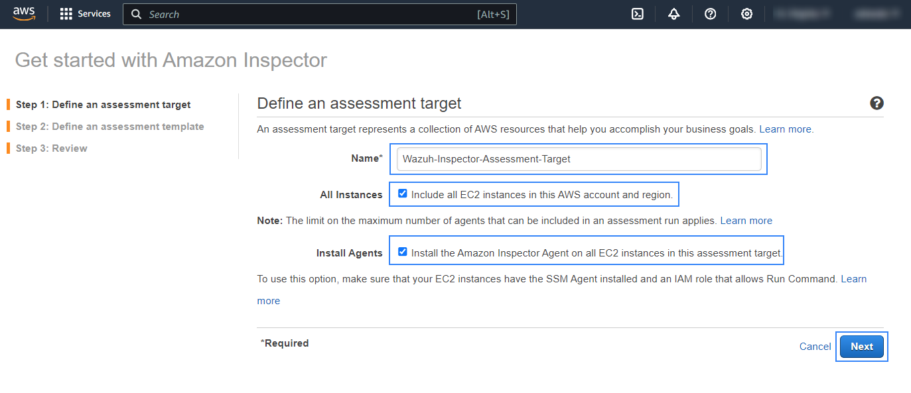Open the Services grid menu
Screen dimensions: 911x393
(85, 14)
